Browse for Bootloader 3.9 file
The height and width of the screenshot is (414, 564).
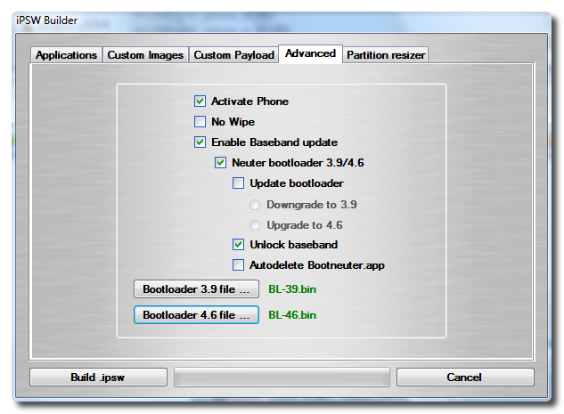tap(196, 289)
